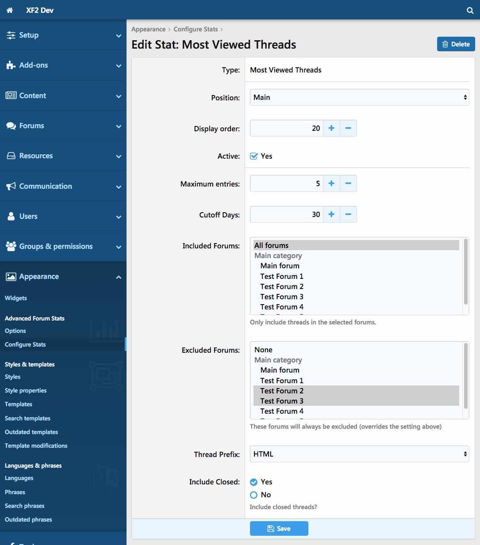The width and height of the screenshot is (480, 545).
Task: Decrease Cutoff Days with minus
Action: pos(348,214)
